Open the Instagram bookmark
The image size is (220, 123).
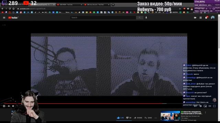coord(21,12)
